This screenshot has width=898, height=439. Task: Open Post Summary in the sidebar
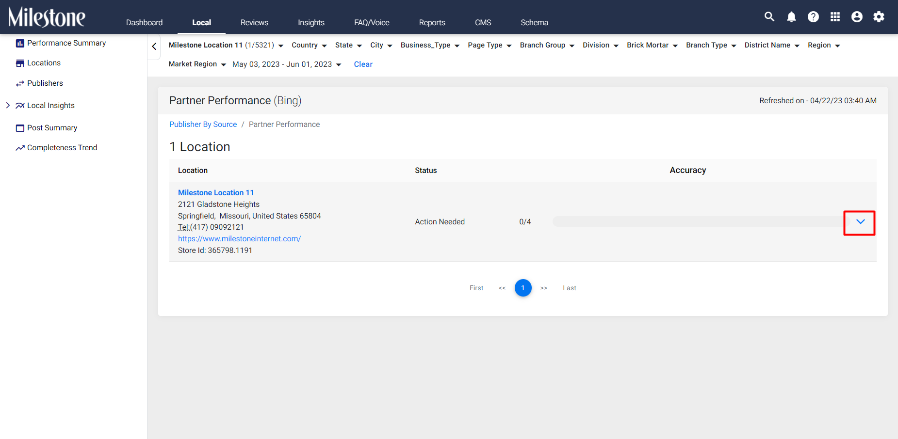point(52,128)
